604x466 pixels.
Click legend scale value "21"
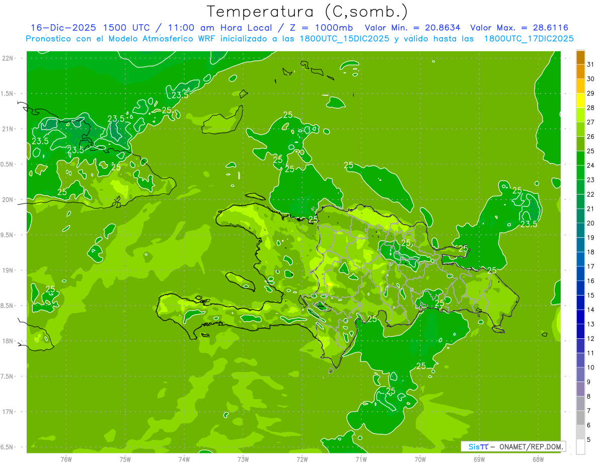tap(591, 209)
